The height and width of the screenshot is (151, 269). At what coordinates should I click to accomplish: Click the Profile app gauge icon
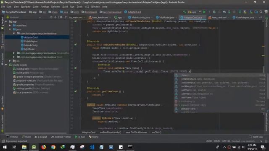[x=224, y=12]
